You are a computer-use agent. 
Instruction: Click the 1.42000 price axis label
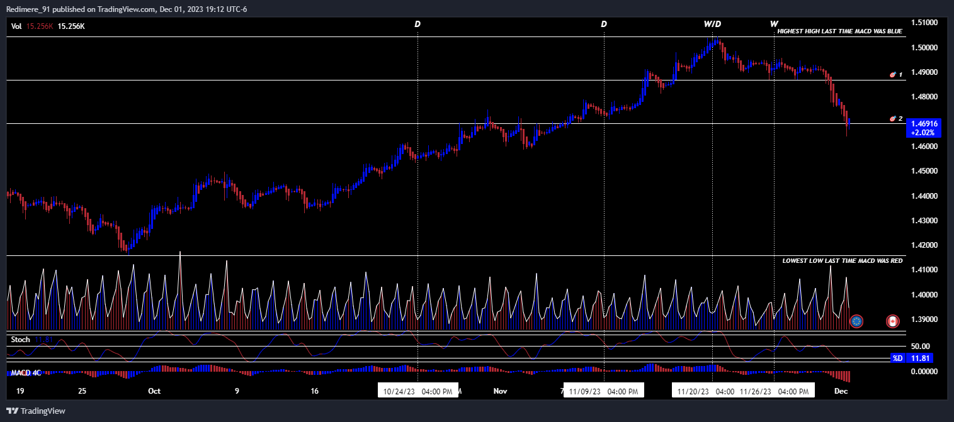924,245
